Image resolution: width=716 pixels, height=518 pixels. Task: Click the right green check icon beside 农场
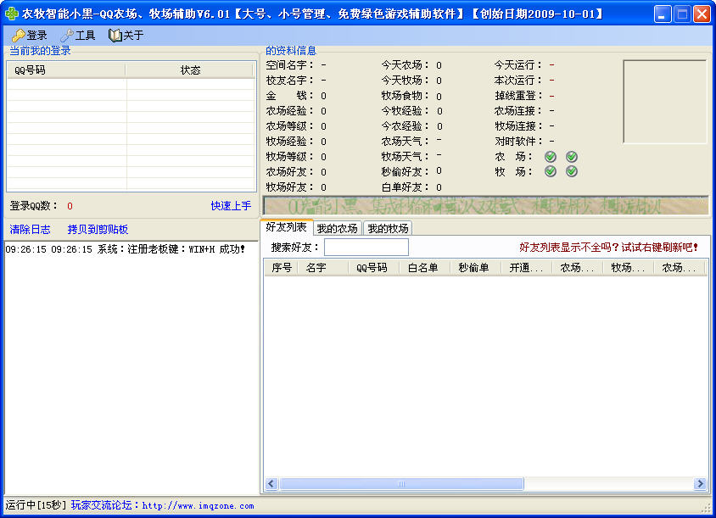click(572, 157)
